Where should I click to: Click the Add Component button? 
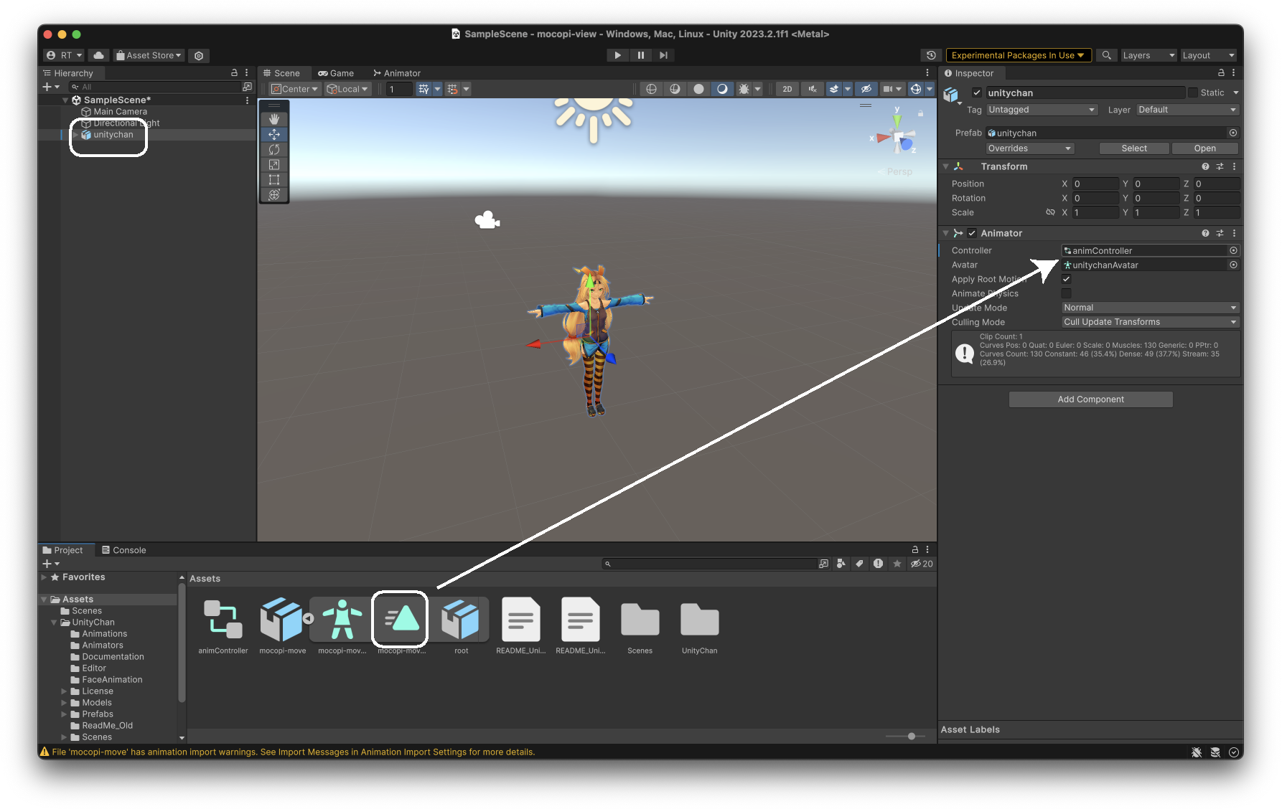[1090, 399]
